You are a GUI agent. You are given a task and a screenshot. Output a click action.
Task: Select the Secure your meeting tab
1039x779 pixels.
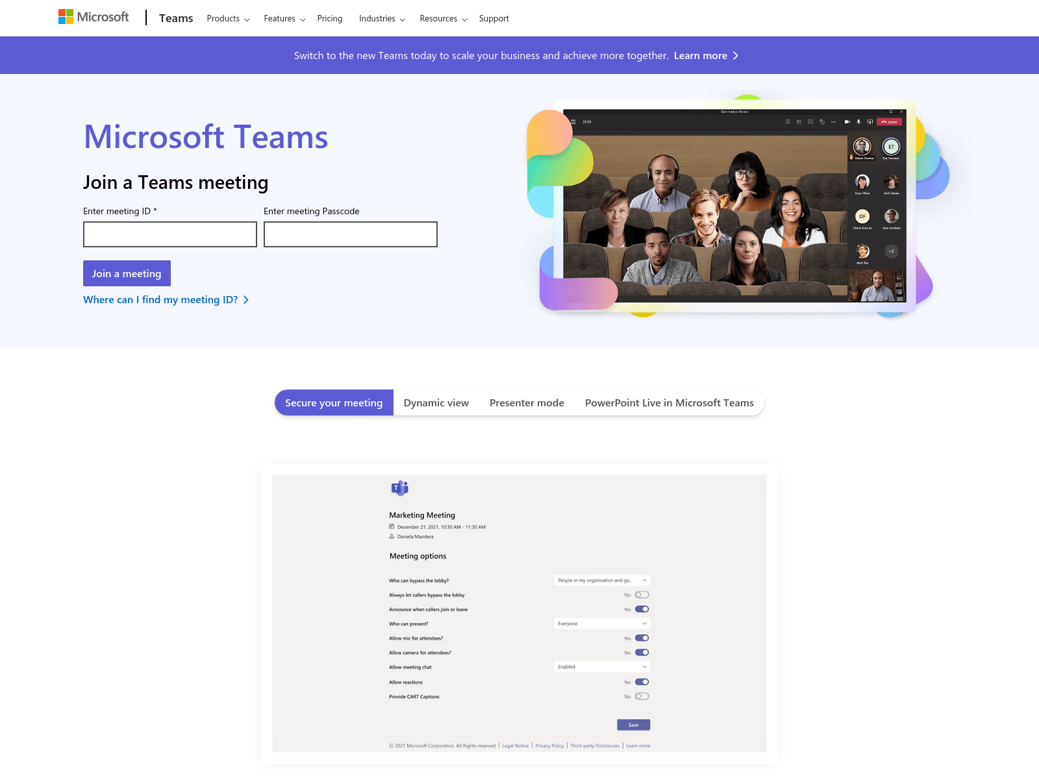pyautogui.click(x=334, y=402)
